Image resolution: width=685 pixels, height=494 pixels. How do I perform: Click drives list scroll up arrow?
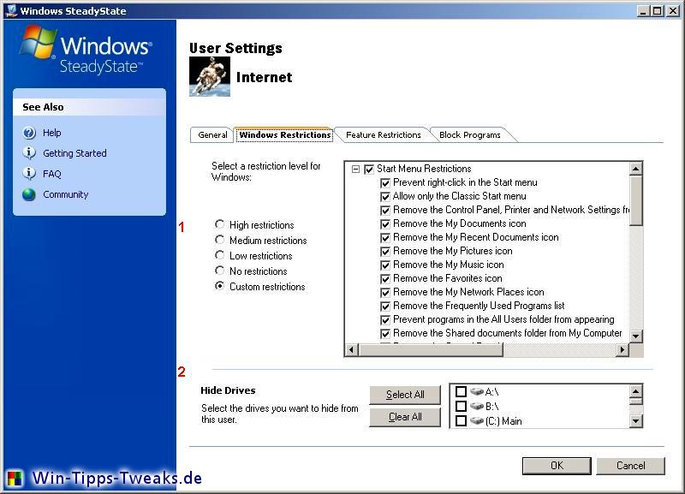pyautogui.click(x=635, y=390)
